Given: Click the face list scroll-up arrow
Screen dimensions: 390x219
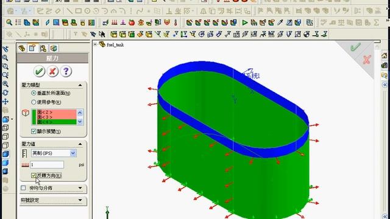Looking at the screenshot, I should 80,113.
